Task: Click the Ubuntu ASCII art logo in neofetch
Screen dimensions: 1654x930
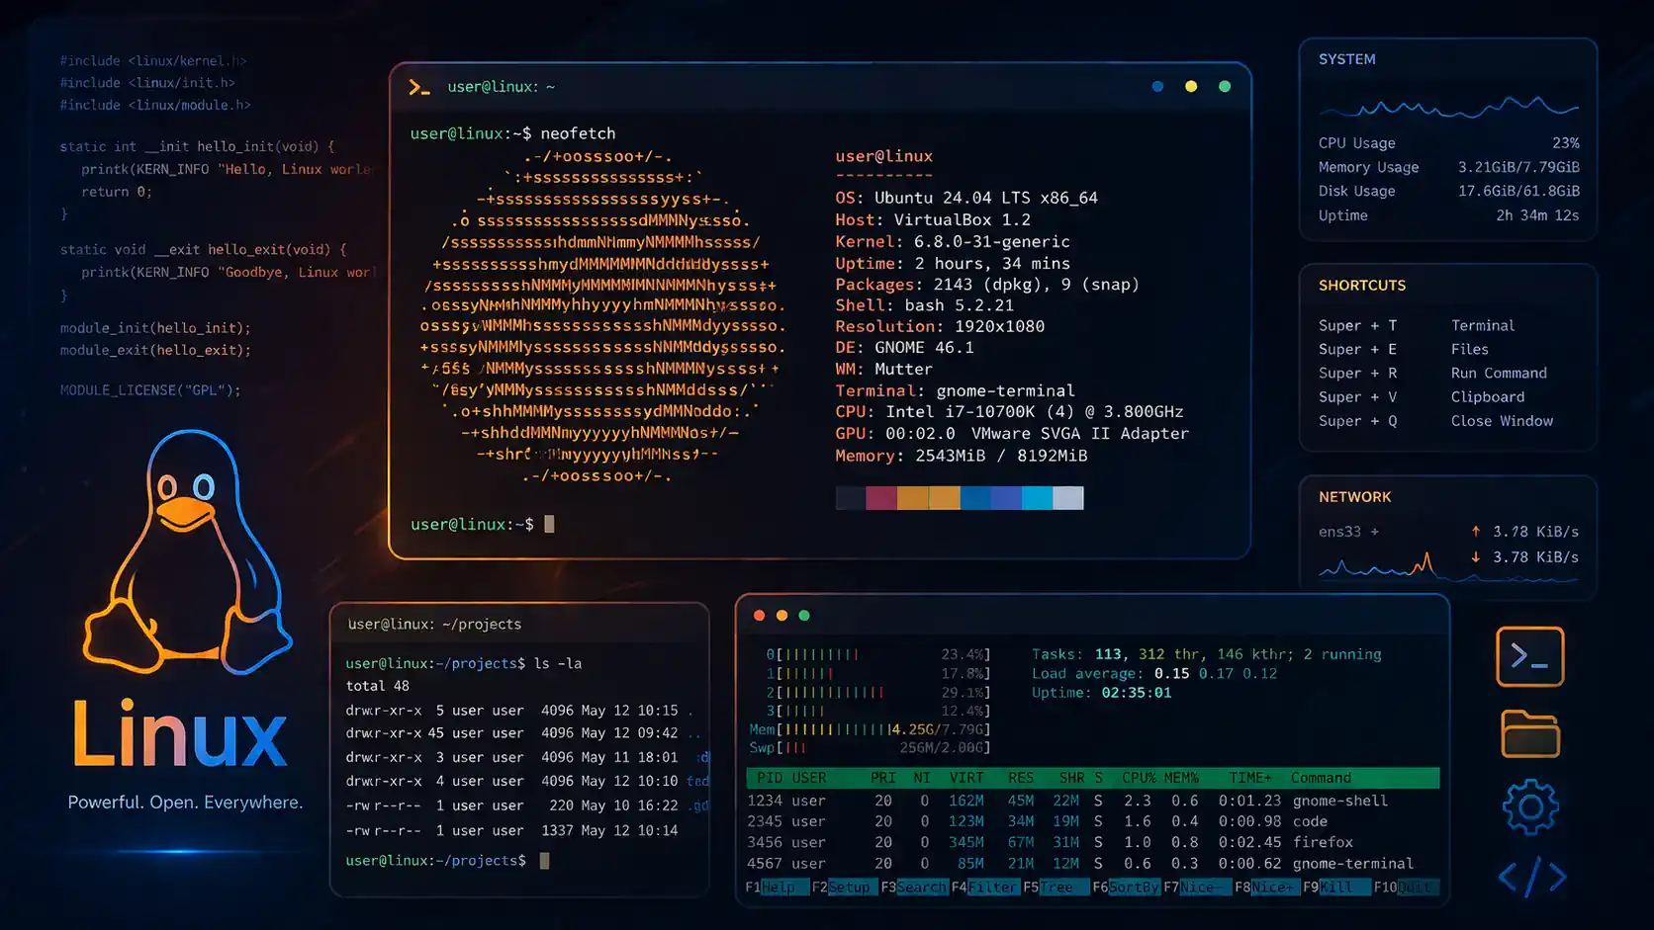Action: coord(602,315)
